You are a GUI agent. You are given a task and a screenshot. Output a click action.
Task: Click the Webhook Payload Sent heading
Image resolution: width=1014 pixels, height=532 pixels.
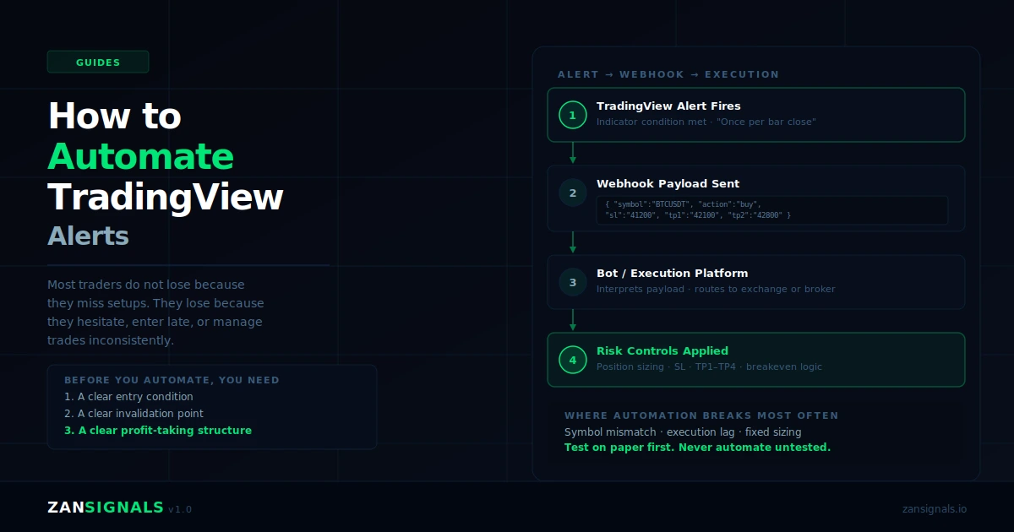(668, 184)
